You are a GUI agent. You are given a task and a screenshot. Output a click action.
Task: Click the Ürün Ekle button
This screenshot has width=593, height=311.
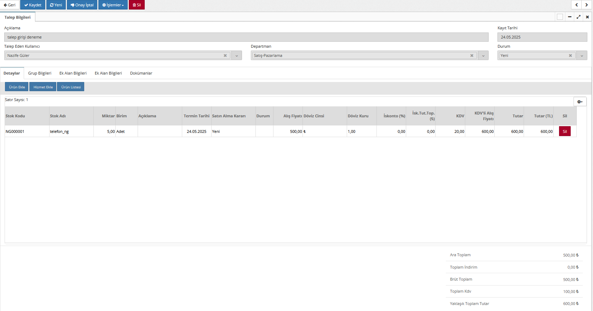point(17,87)
